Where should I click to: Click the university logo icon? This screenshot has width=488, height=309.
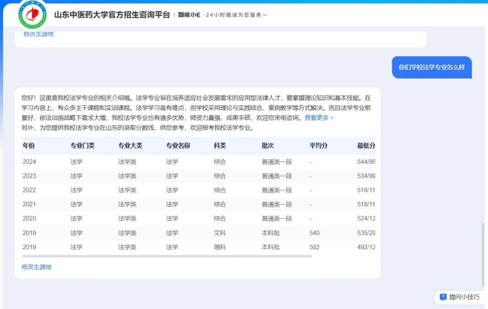[x=33, y=15]
